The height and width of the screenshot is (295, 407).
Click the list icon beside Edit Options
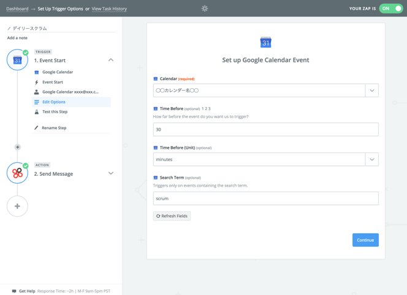click(37, 102)
